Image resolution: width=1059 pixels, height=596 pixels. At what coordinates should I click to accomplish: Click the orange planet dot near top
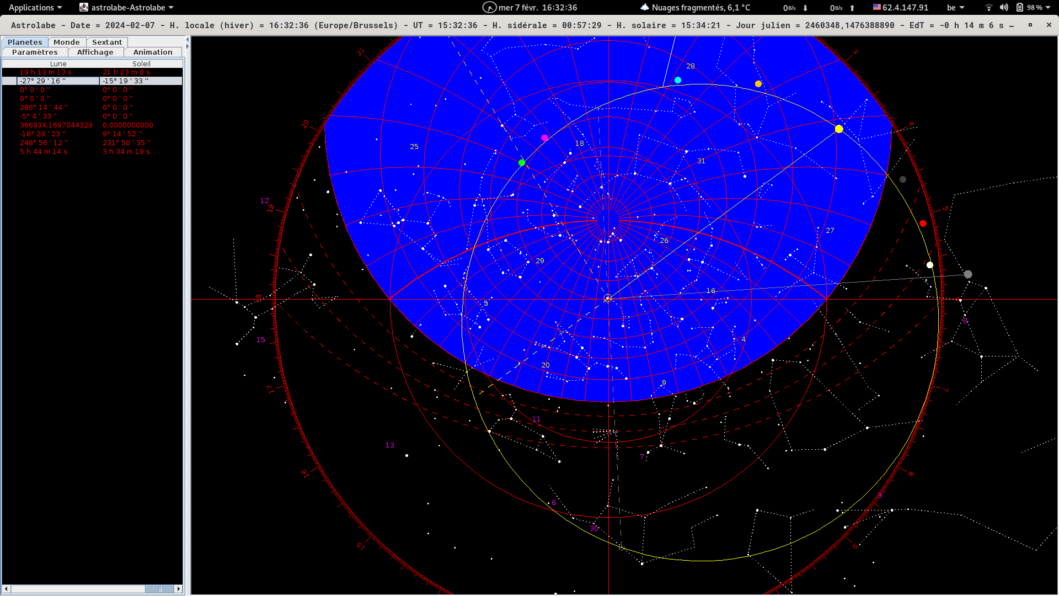coord(758,84)
